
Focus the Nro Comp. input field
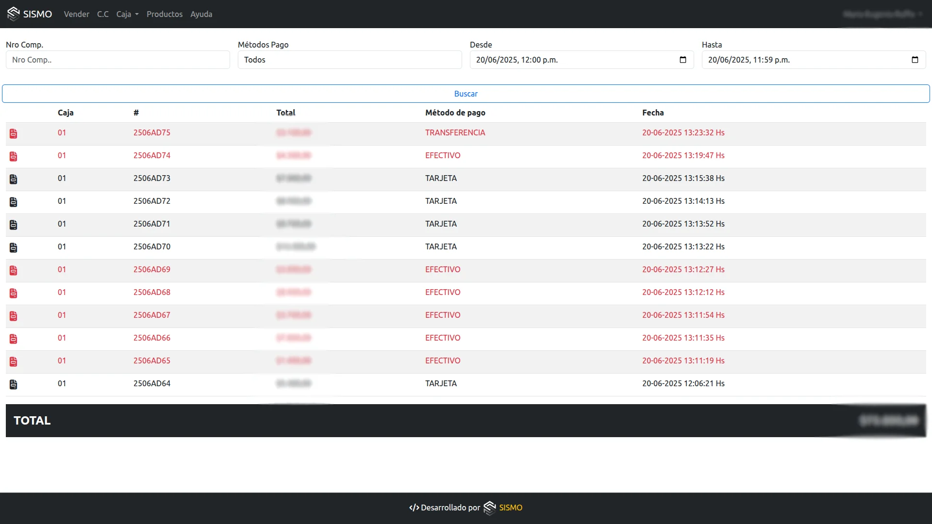(x=117, y=60)
